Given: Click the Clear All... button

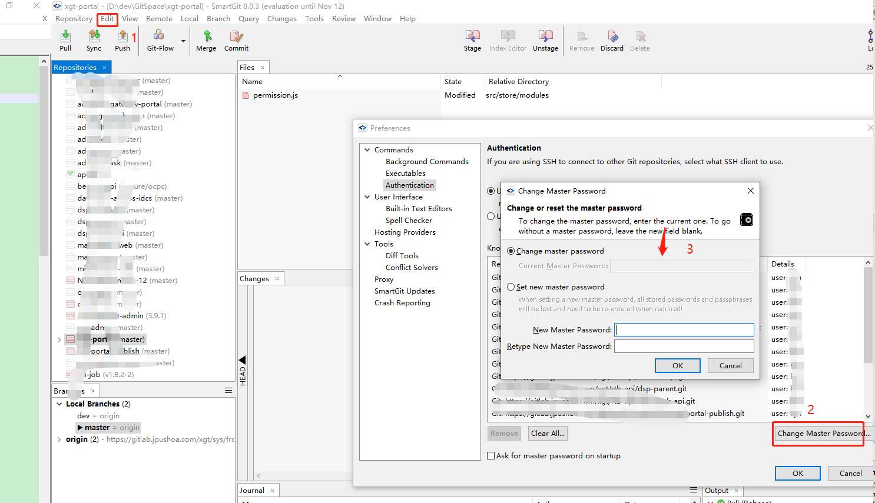Looking at the screenshot, I should pos(548,434).
